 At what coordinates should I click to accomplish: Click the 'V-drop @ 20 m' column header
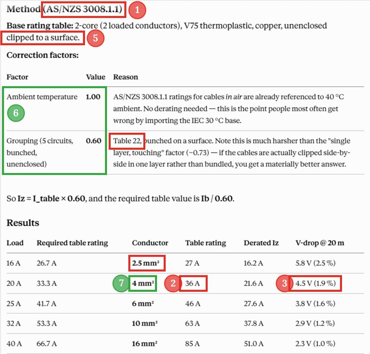pyautogui.click(x=320, y=243)
